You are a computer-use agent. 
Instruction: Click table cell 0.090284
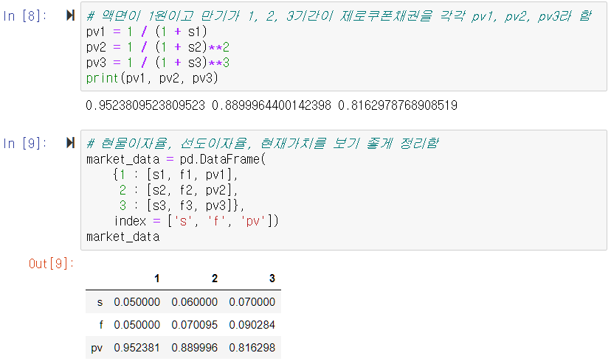(x=252, y=325)
